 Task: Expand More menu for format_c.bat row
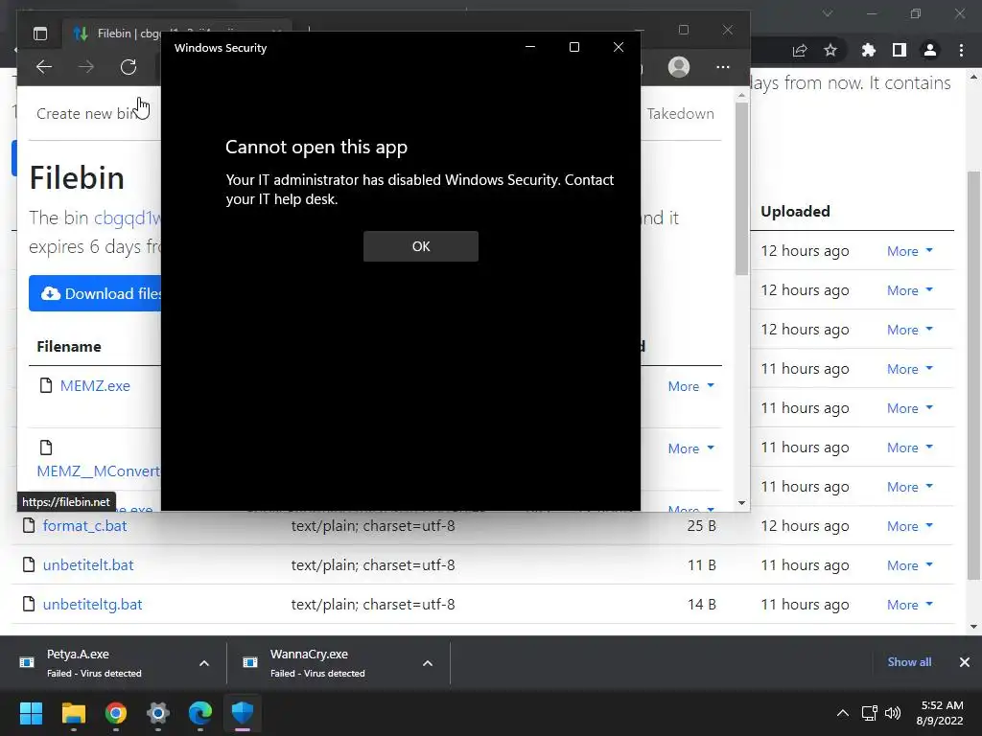[x=910, y=526]
